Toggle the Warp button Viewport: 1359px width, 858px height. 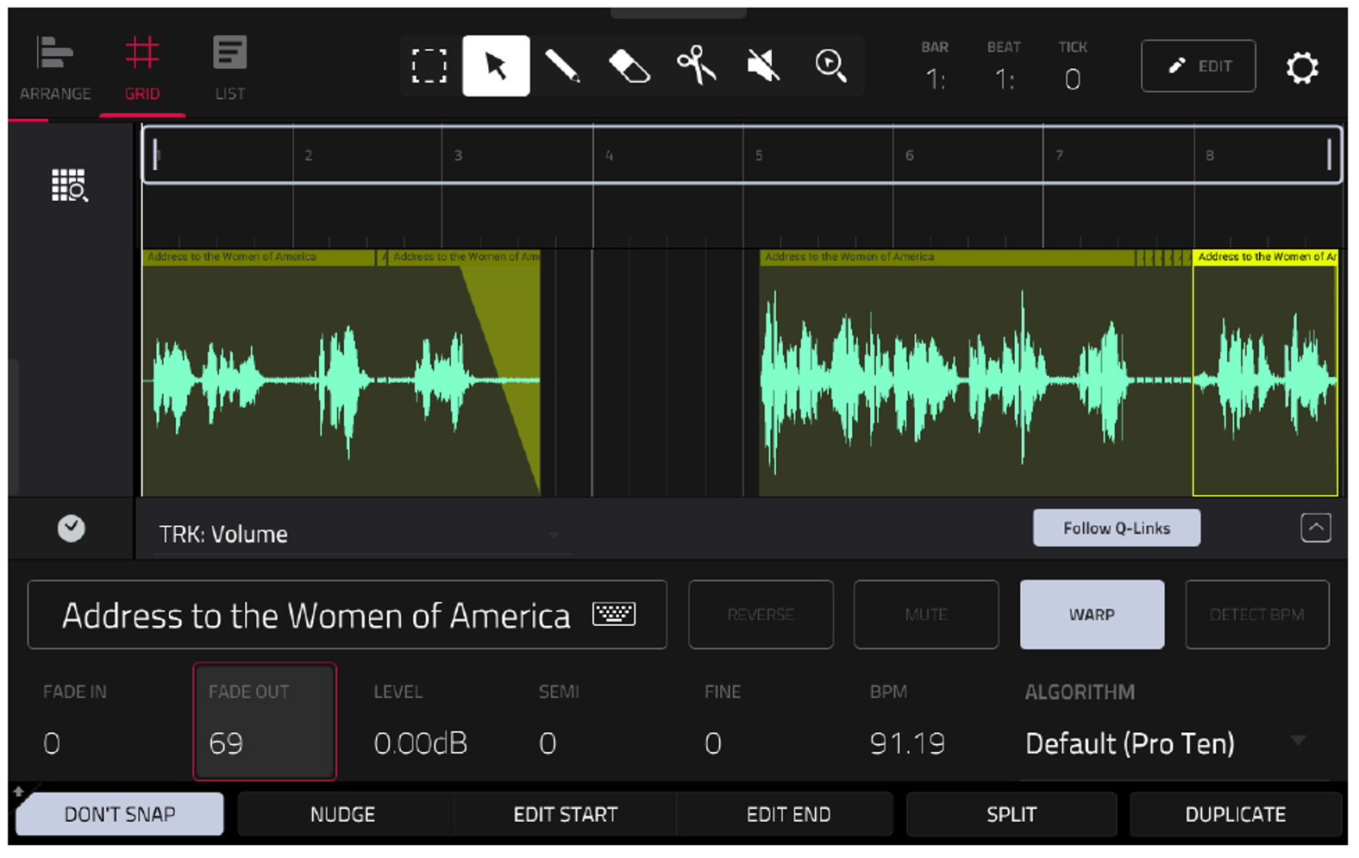1092,614
